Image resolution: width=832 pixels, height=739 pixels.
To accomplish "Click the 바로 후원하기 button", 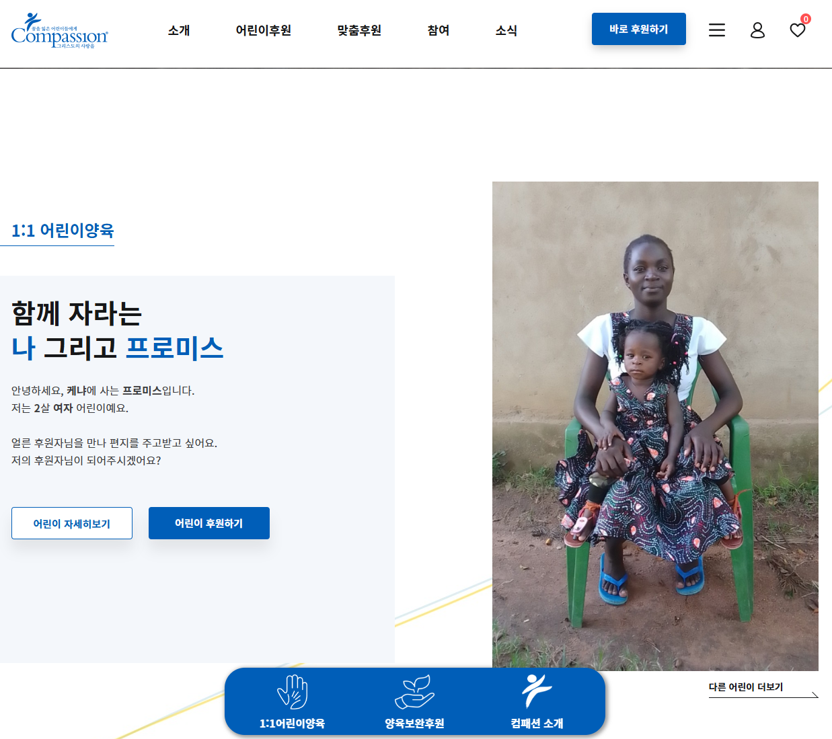I will [639, 29].
